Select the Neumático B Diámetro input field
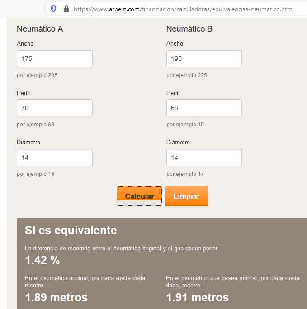Screen dimensions: 307x309 tap(204, 157)
